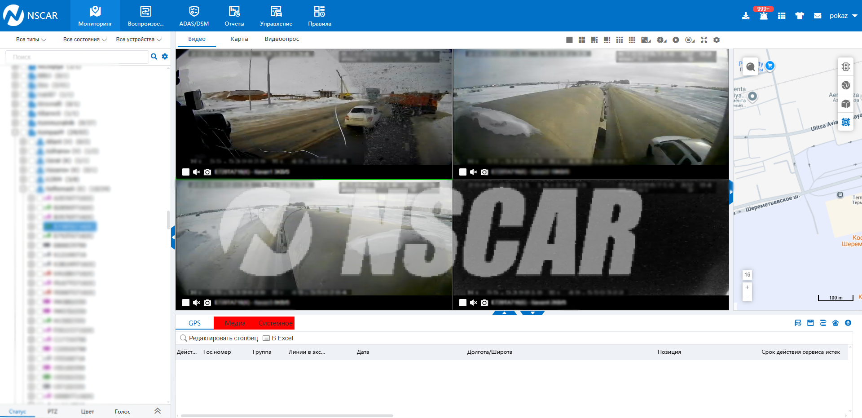This screenshot has height=418, width=862.
Task: Switch map to satellite globe view
Action: (x=846, y=85)
